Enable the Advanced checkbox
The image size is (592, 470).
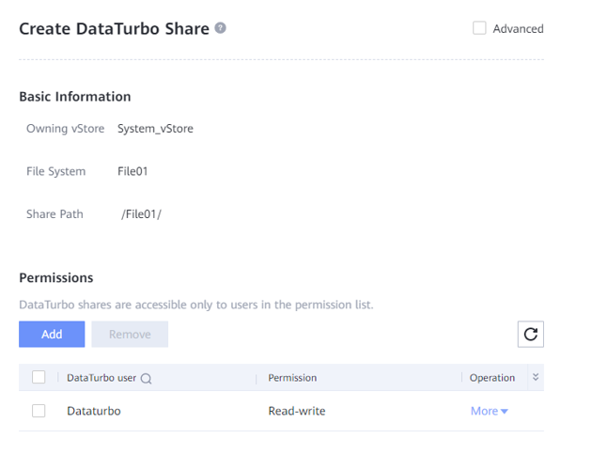479,28
